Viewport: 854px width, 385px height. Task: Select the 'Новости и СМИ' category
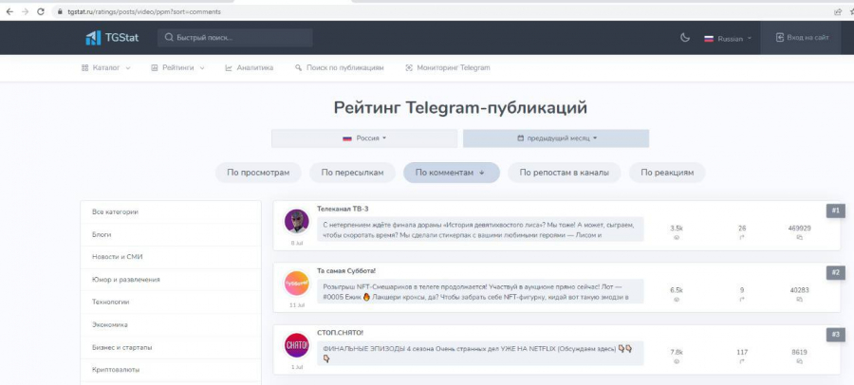[x=171, y=257]
